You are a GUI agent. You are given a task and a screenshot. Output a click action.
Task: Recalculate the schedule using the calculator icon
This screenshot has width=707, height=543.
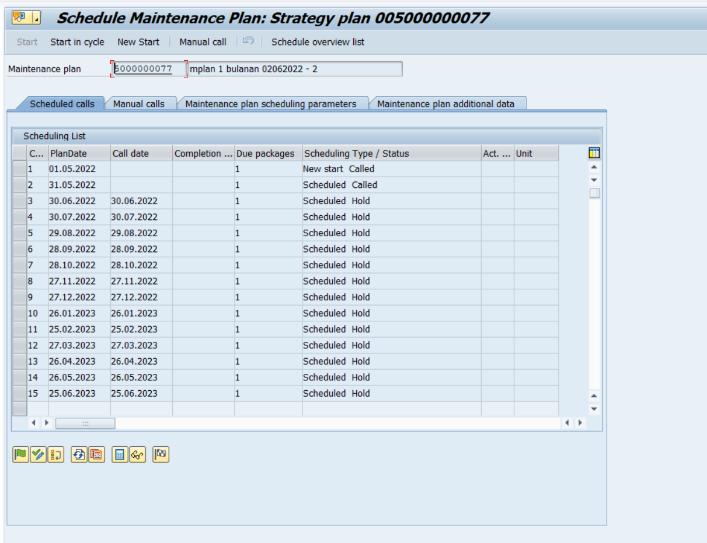click(120, 453)
